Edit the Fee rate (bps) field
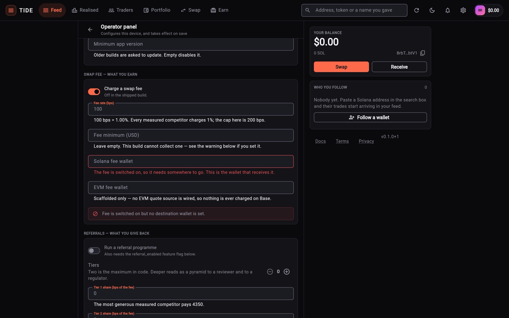509x318 pixels. (x=191, y=109)
